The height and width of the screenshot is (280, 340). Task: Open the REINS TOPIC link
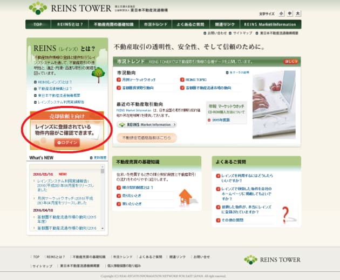pos(196,79)
